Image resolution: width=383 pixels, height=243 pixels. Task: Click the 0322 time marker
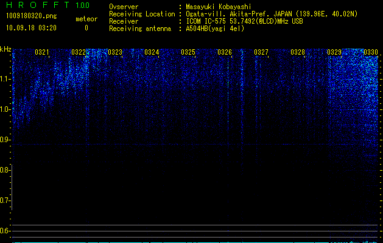coord(79,52)
